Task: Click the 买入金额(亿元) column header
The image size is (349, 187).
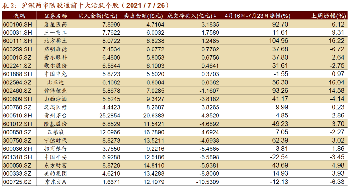Action: (x=98, y=16)
